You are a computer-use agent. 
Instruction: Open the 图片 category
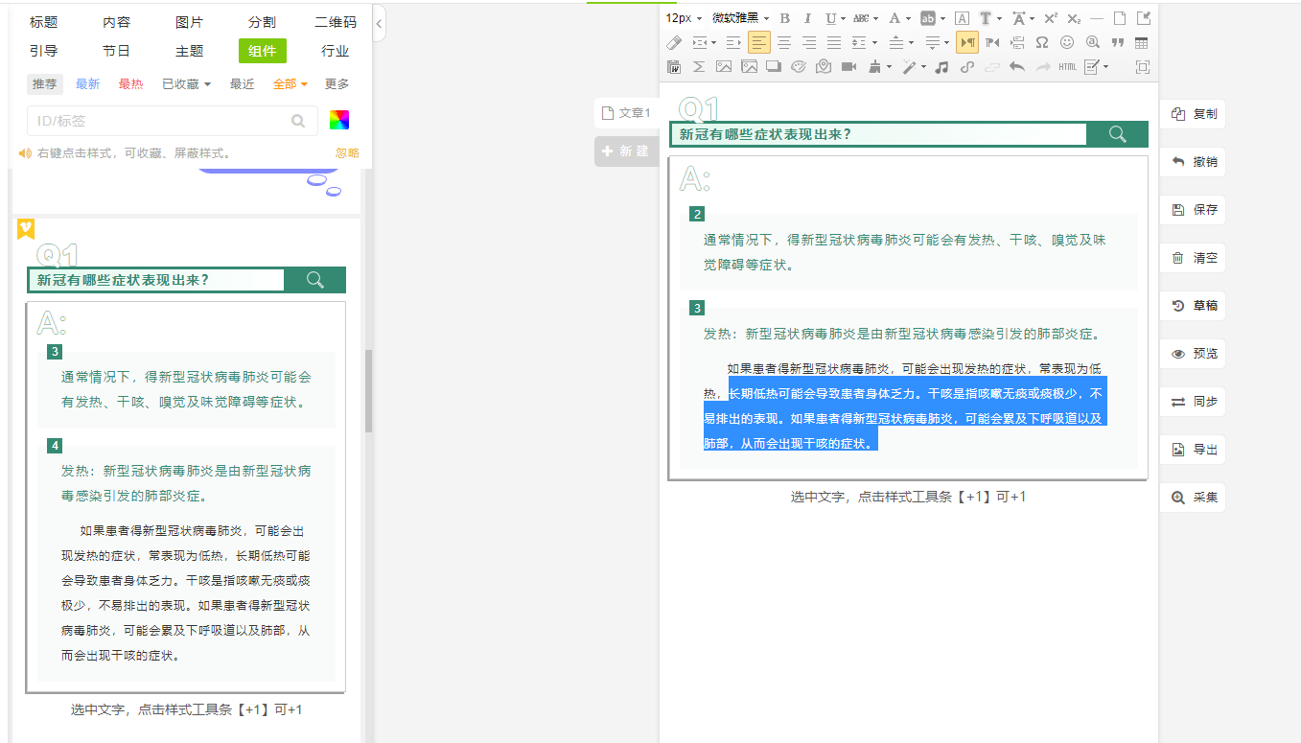[189, 22]
